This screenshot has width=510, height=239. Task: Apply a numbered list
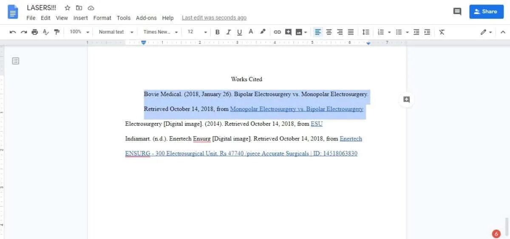tap(381, 32)
